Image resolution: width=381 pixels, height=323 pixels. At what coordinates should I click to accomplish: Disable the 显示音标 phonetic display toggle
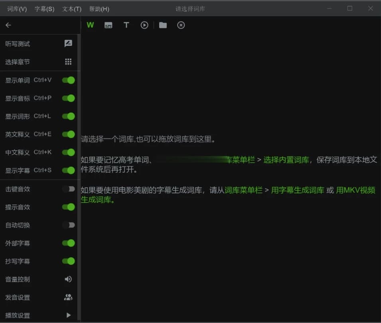68,98
